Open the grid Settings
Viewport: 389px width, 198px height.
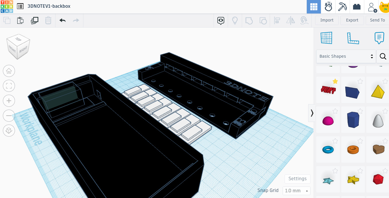point(297,179)
